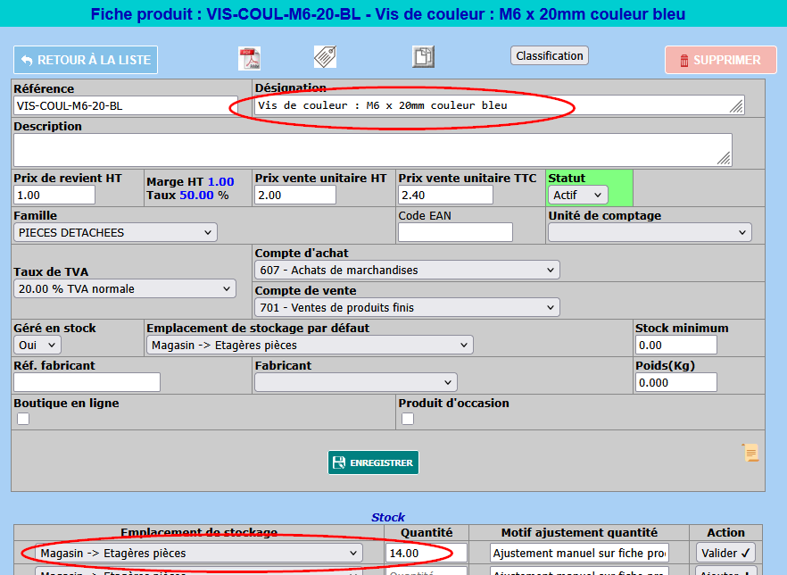Click the blue Stock section heading
The image size is (787, 575).
click(388, 517)
